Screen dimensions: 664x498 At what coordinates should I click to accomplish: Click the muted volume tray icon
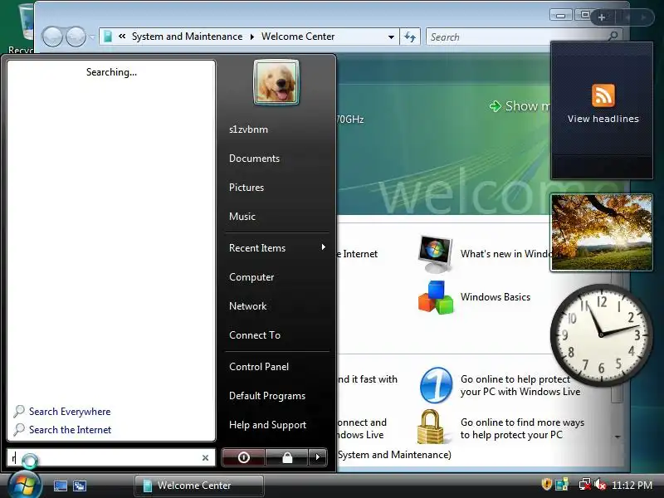pos(599,484)
